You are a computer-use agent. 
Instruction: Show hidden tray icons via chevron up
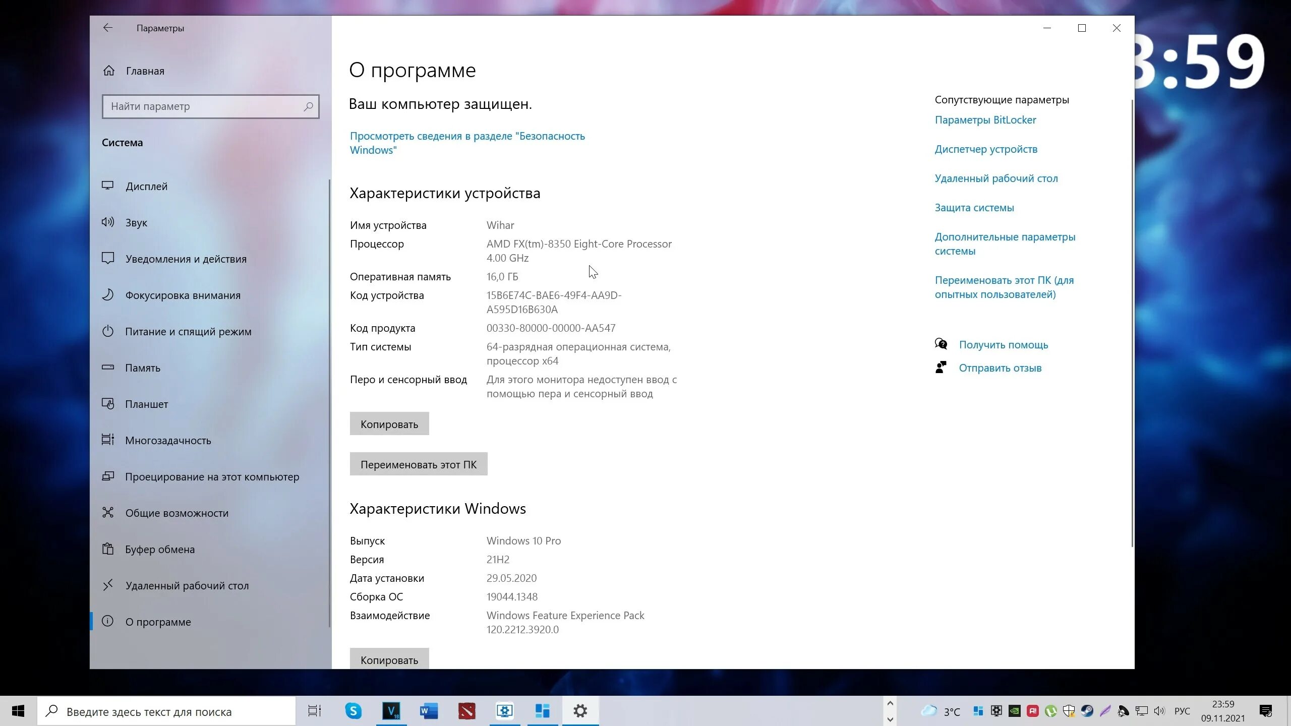point(890,704)
